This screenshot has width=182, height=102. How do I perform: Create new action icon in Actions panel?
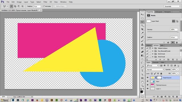(x=173, y=59)
